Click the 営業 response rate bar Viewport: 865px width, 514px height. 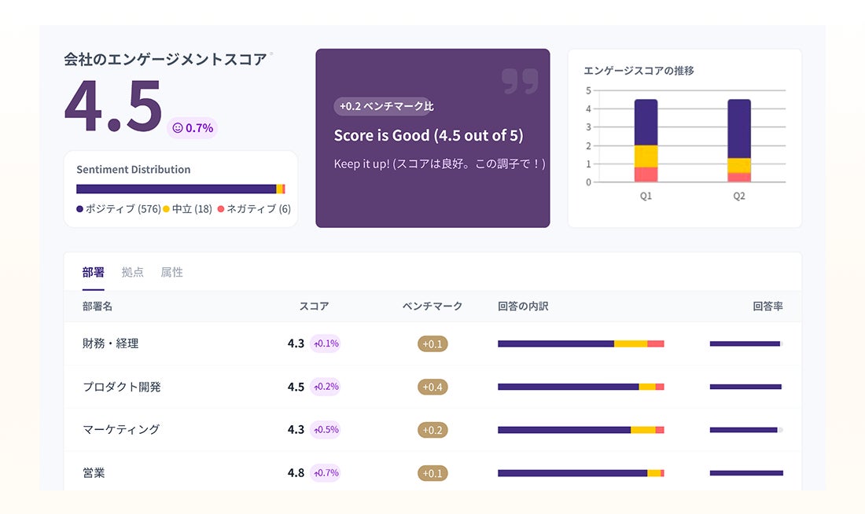tap(746, 473)
